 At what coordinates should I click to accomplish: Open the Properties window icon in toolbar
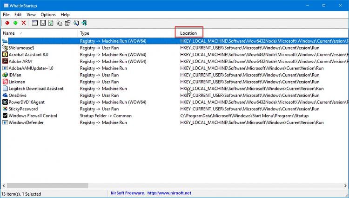pos(35,23)
